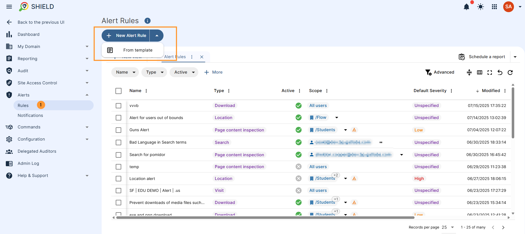Click More to add filters
The image size is (525, 234).
(x=213, y=72)
